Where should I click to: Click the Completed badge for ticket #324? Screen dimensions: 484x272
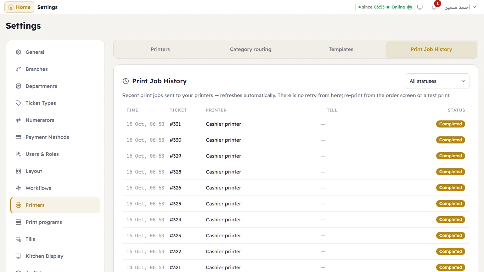coord(451,220)
